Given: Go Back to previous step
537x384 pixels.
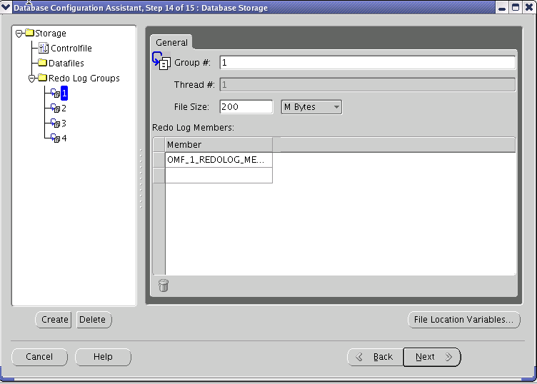Looking at the screenshot, I should 376,357.
